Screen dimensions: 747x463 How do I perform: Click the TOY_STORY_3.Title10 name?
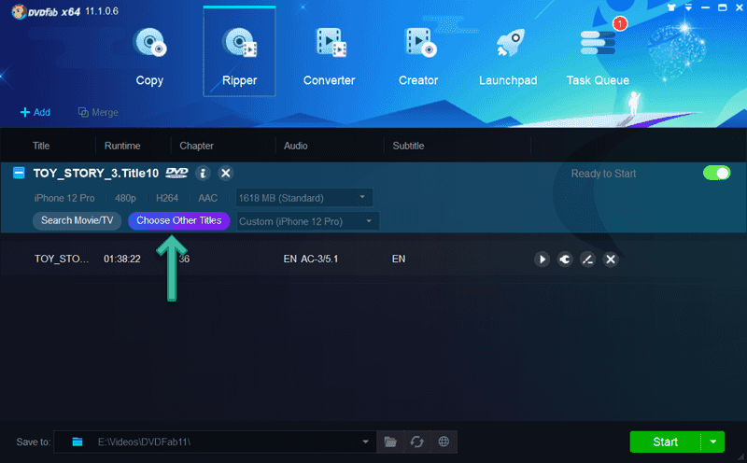pos(96,174)
